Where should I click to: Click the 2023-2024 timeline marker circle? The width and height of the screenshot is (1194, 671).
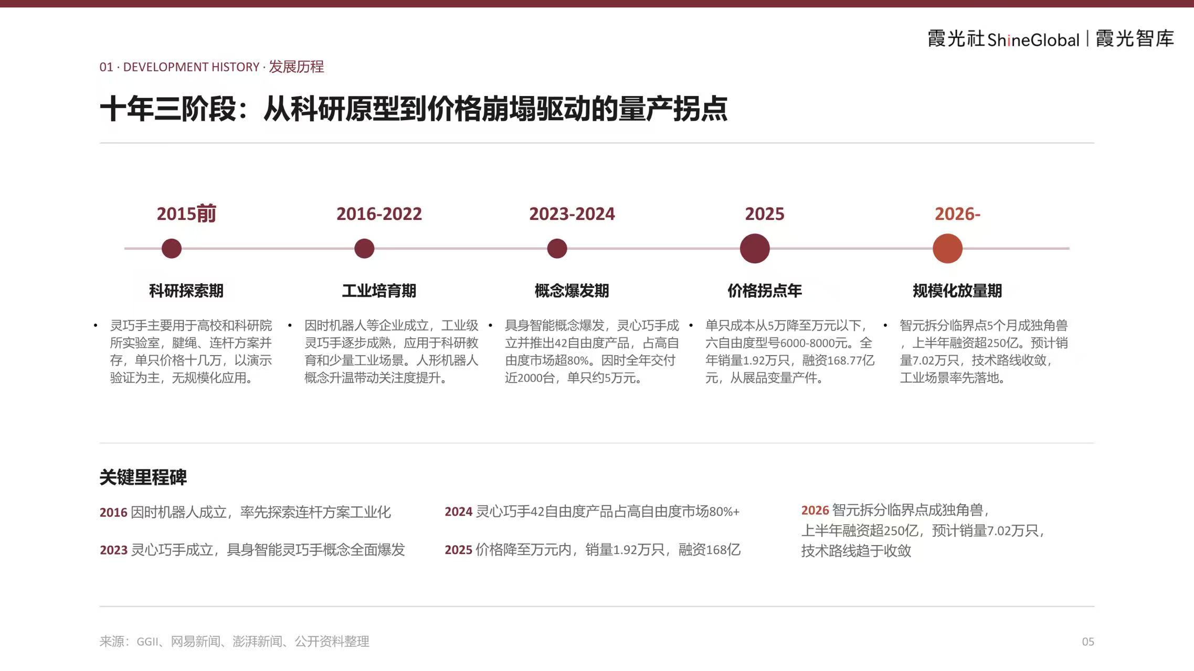[557, 248]
